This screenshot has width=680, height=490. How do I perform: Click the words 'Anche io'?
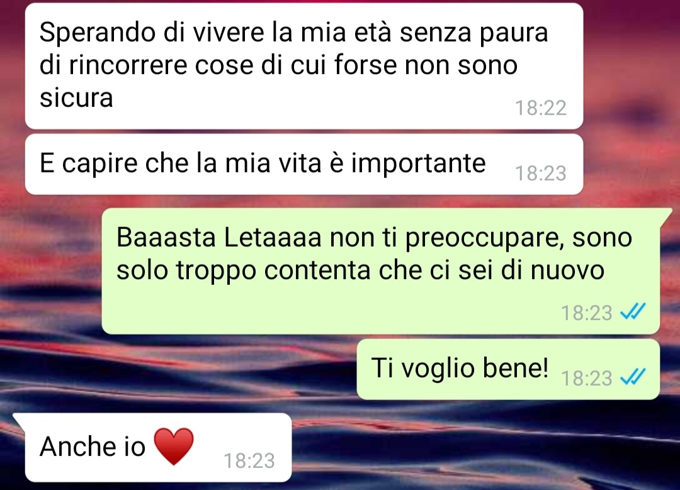coord(93,446)
